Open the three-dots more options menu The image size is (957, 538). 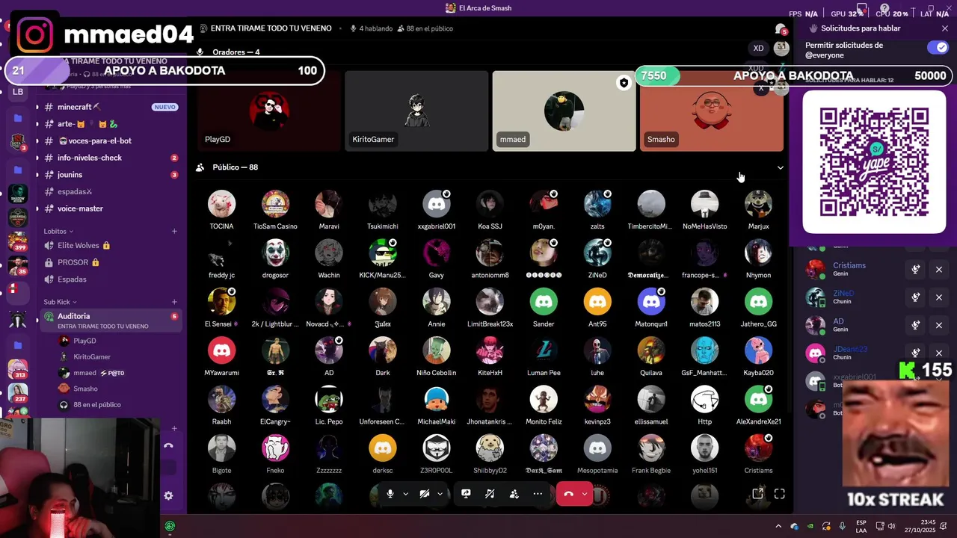(538, 494)
